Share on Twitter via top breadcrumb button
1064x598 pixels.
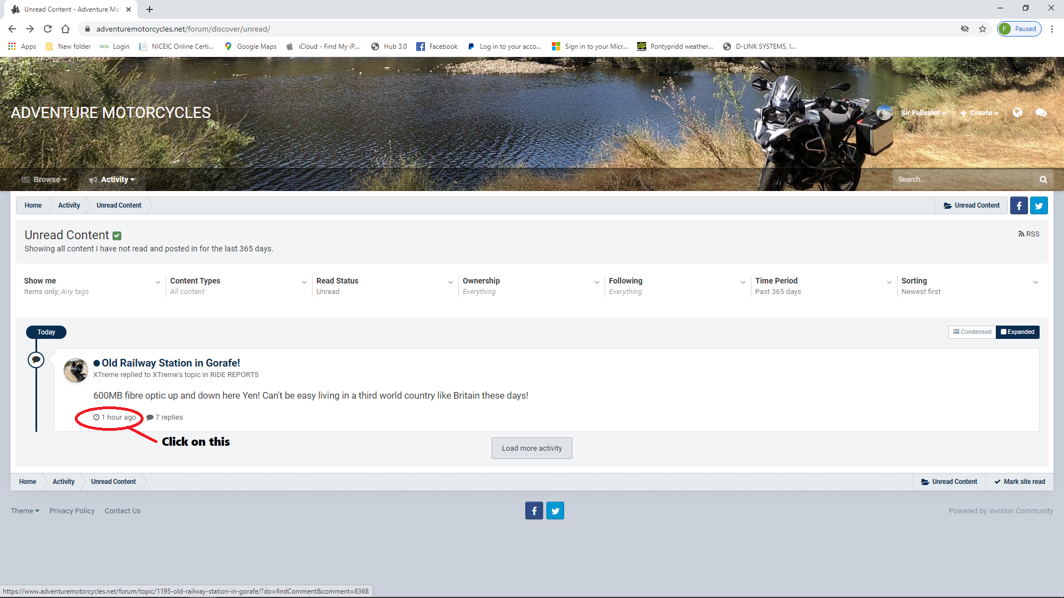[1039, 205]
